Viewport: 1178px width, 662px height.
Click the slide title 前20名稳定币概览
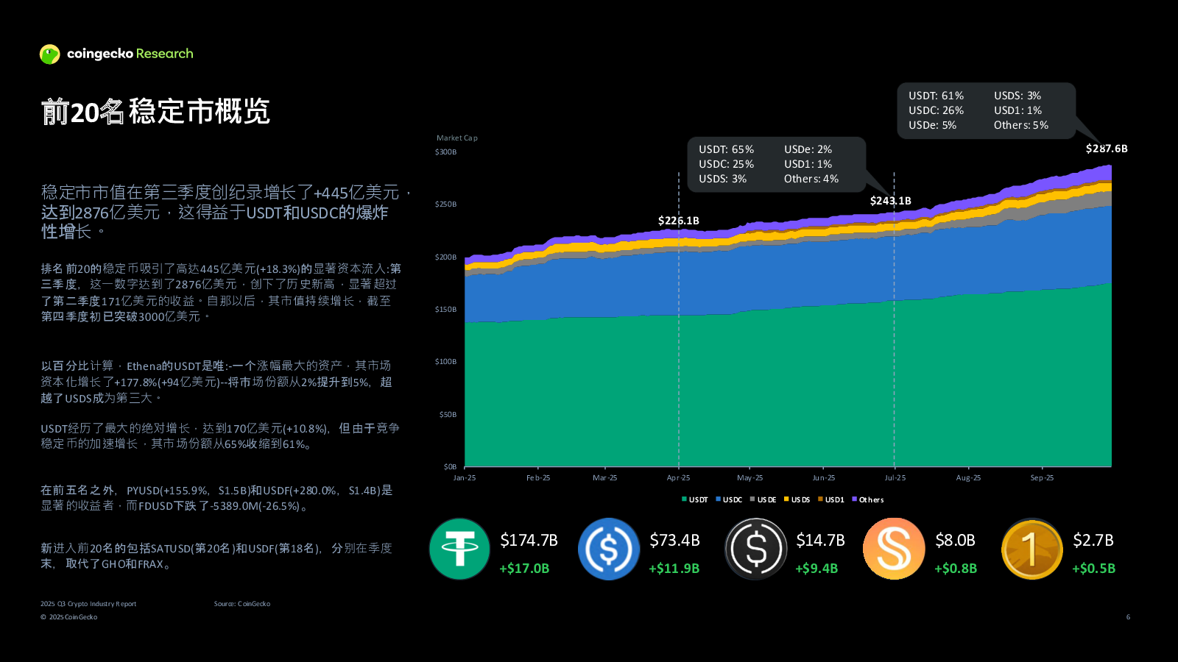pos(155,112)
